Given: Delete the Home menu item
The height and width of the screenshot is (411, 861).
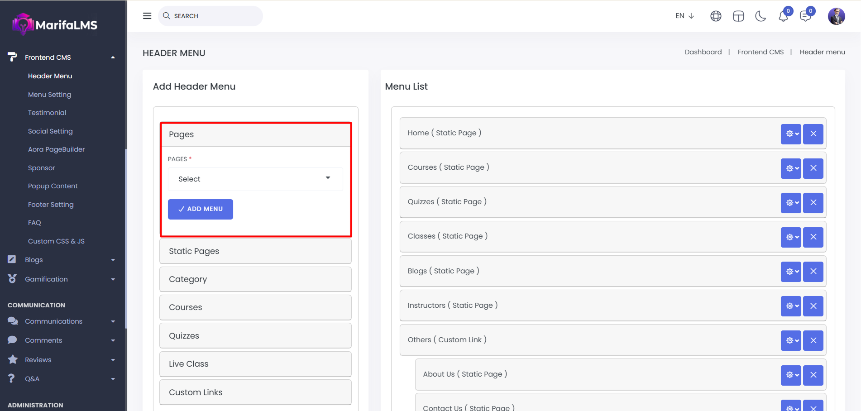Looking at the screenshot, I should tap(813, 134).
